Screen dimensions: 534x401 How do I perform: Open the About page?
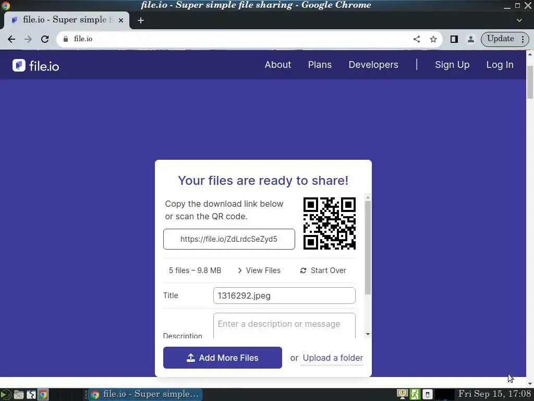278,65
